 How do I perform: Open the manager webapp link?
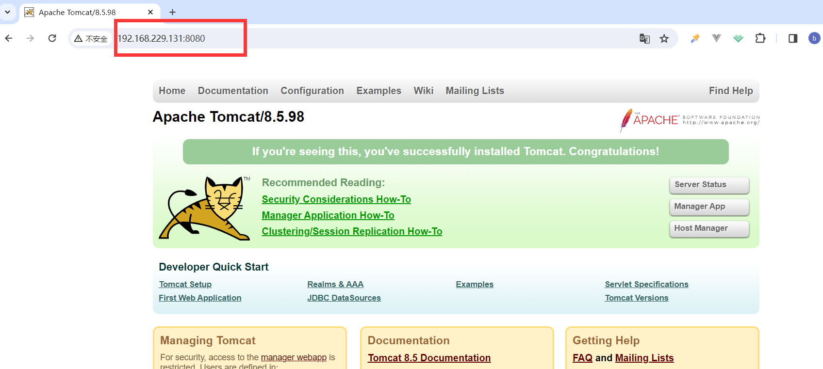click(x=294, y=357)
